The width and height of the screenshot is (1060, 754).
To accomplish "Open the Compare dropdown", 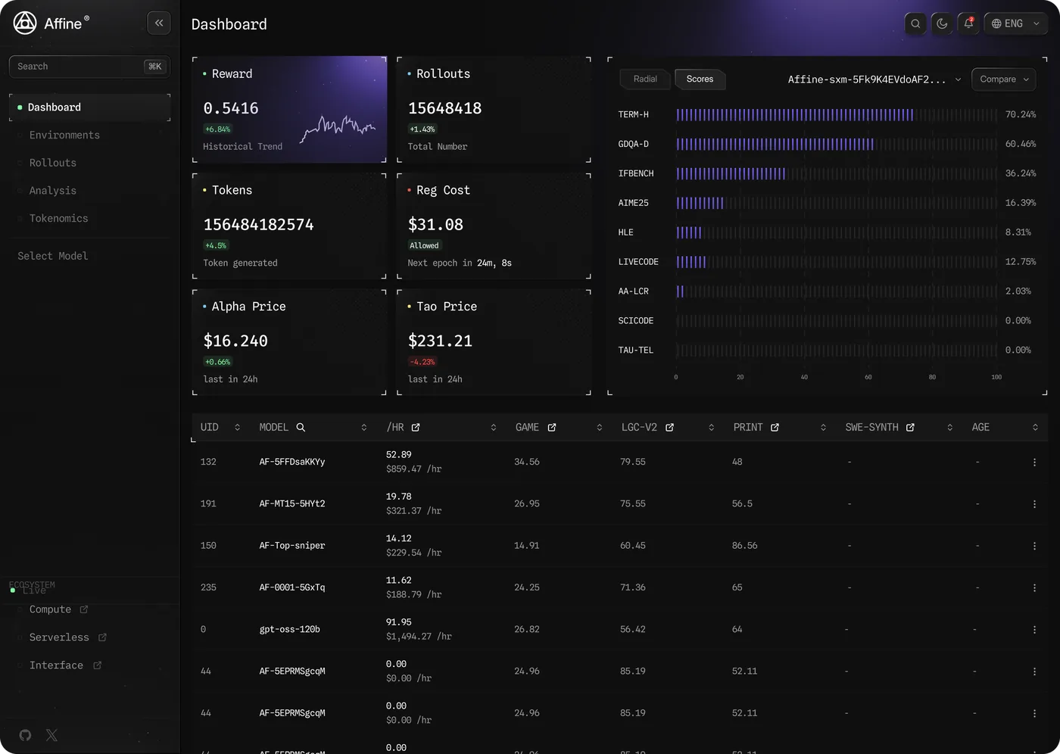I will click(x=1004, y=79).
